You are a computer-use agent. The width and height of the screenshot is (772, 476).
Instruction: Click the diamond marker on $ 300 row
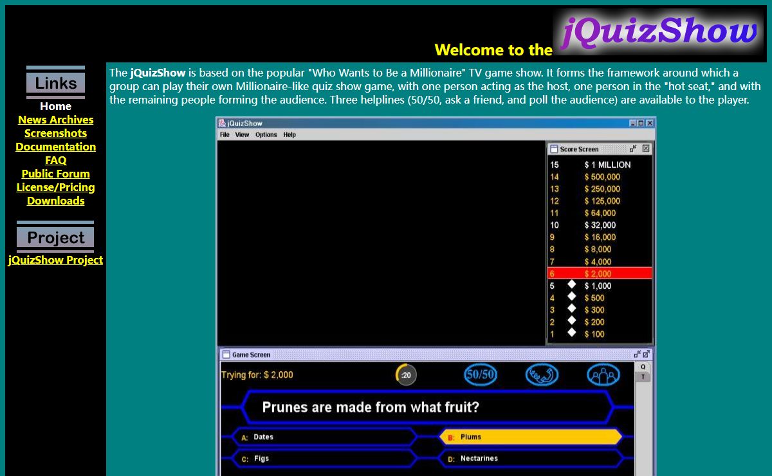pos(571,308)
